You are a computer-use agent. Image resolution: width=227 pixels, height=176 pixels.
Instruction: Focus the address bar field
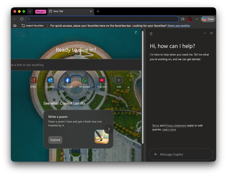pos(102,19)
